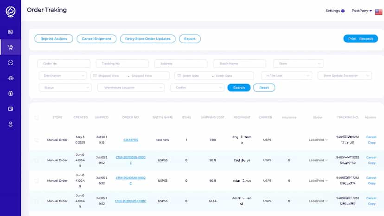This screenshot has height=216, width=384.
Task: Open the wallet icon in sidebar
Action: click(x=11, y=109)
